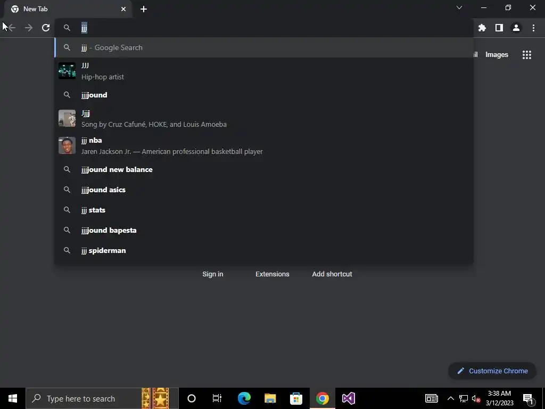
Task: Click the address bar containing jjj
Action: (x=264, y=28)
